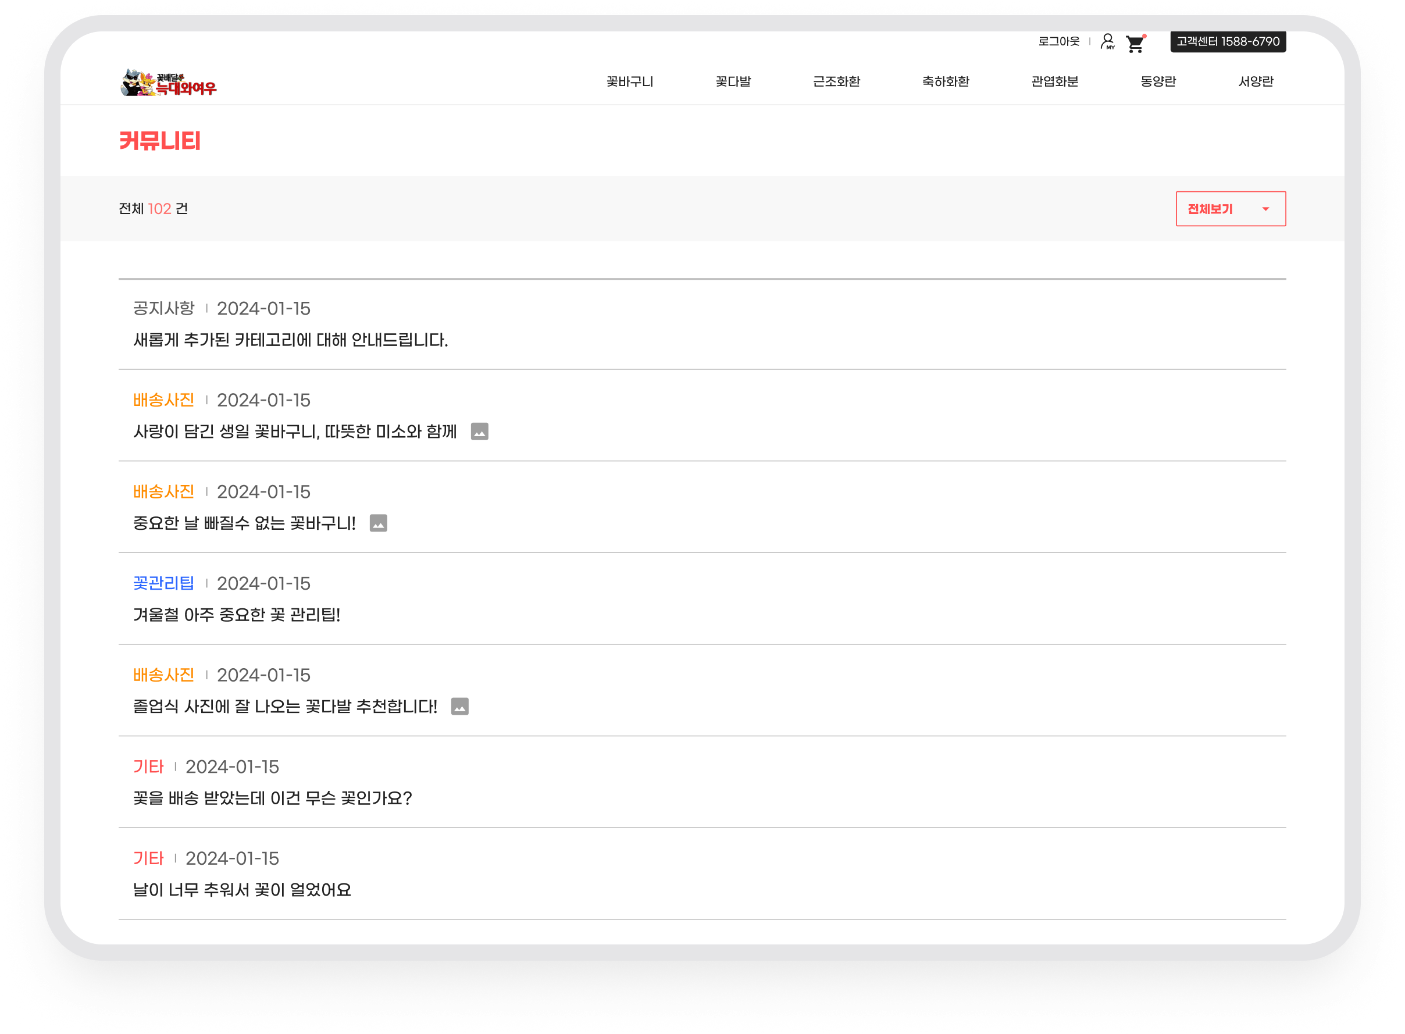This screenshot has width=1405, height=1034.
Task: Click image icon beside 빠질수 없는 꽃바구니 post
Action: 378,523
